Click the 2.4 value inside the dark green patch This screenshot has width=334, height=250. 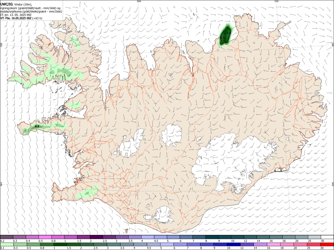pos(229,33)
